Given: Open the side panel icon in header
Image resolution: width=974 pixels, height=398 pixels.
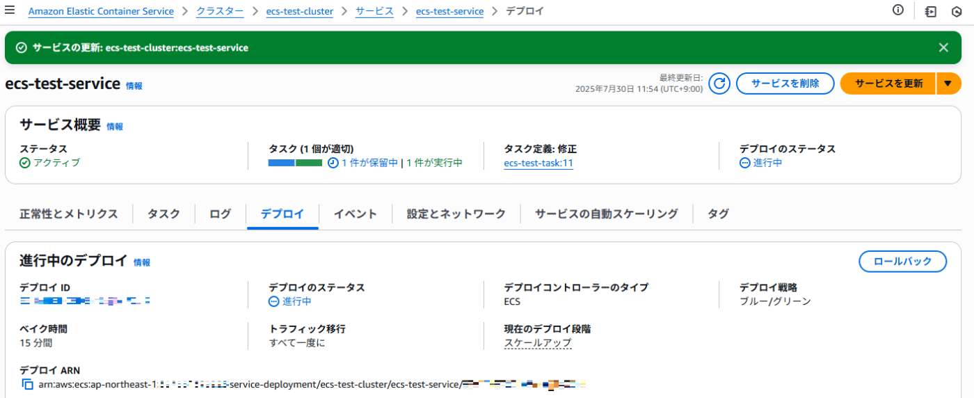Looking at the screenshot, I should 931,11.
